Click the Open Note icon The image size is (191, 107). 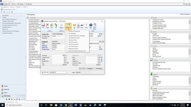click(x=95, y=26)
